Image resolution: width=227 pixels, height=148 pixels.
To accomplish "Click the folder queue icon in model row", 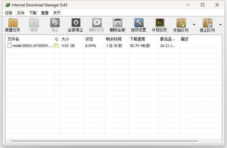I will [56, 46].
